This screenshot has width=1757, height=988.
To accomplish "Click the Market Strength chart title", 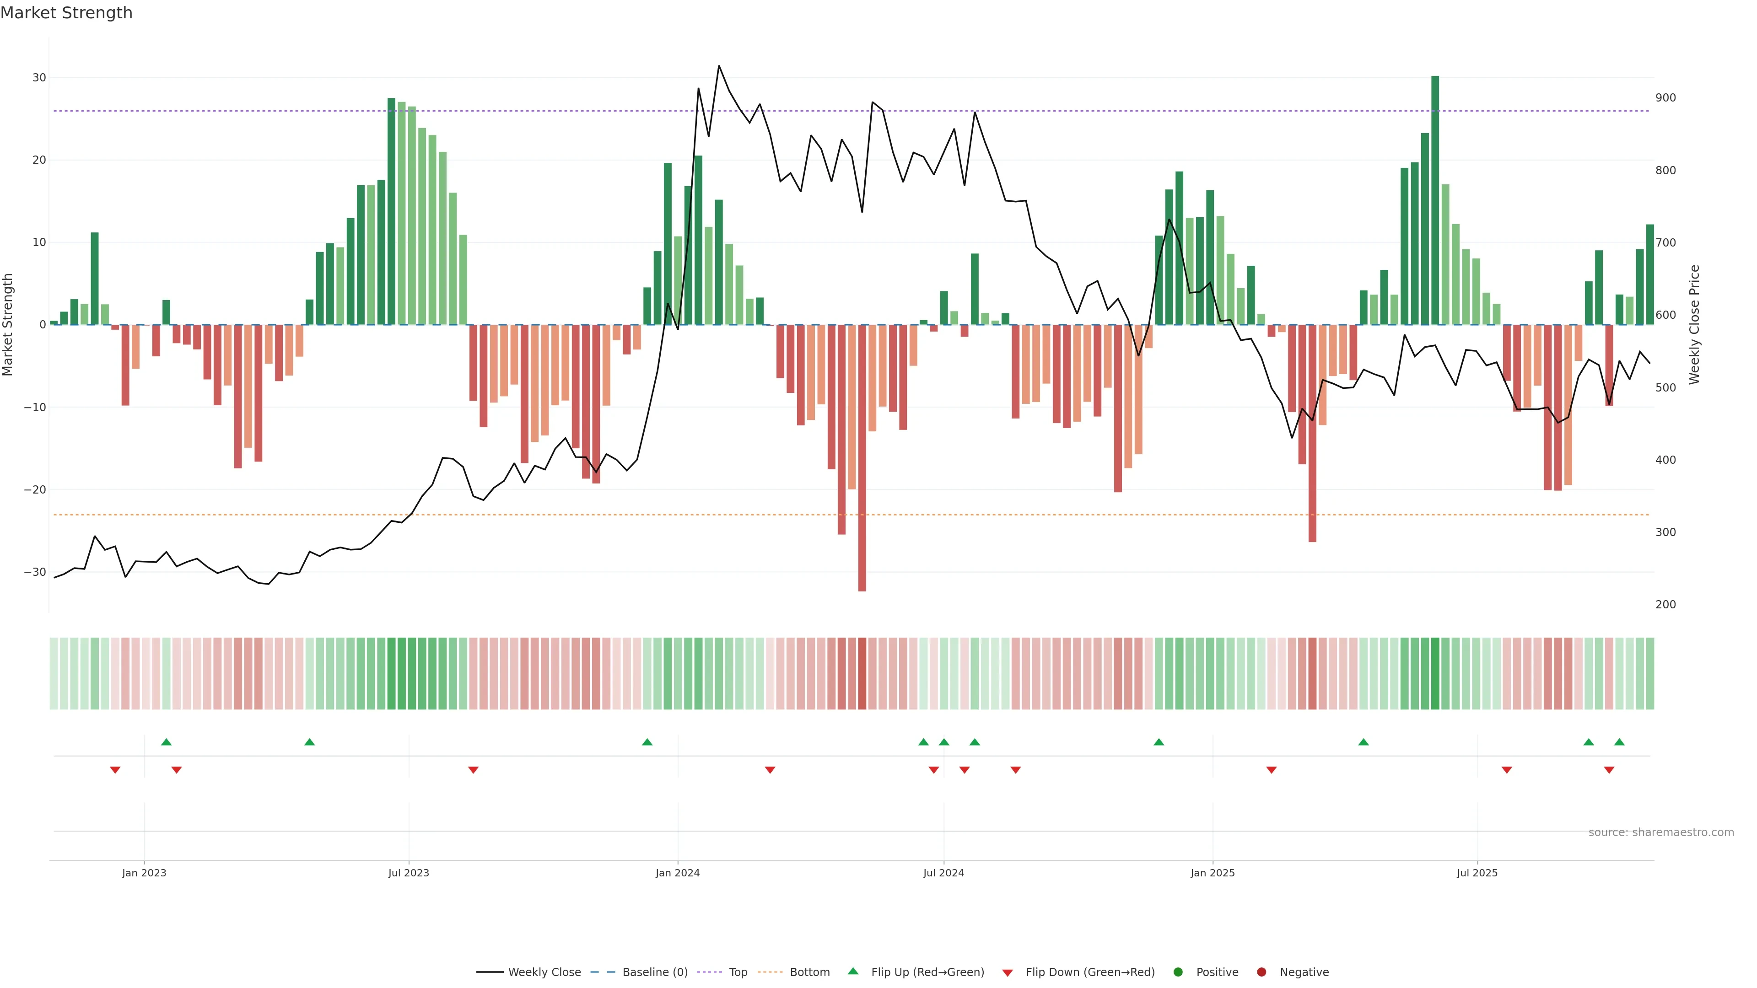I will [66, 13].
